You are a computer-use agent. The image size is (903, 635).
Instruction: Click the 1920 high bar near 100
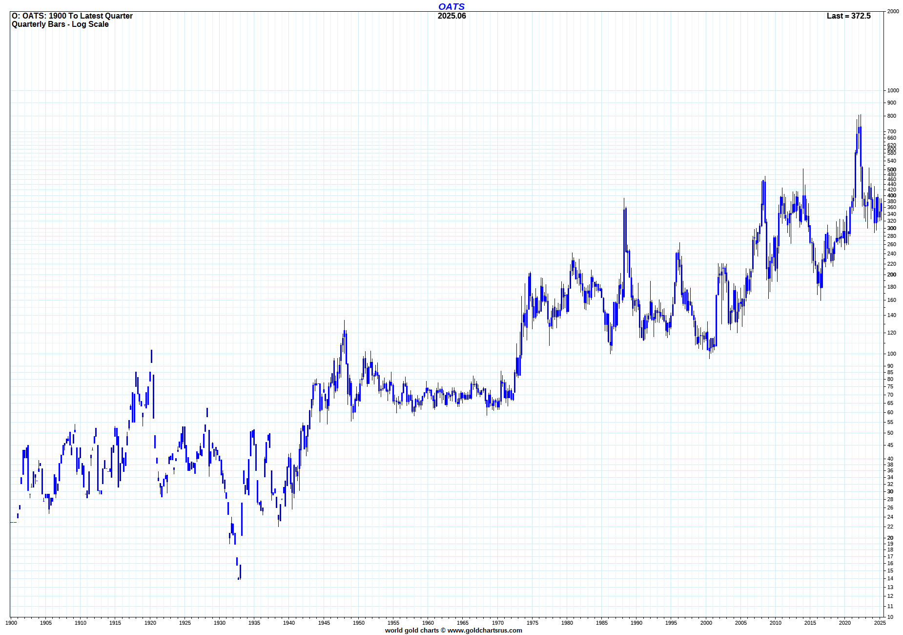click(x=151, y=356)
